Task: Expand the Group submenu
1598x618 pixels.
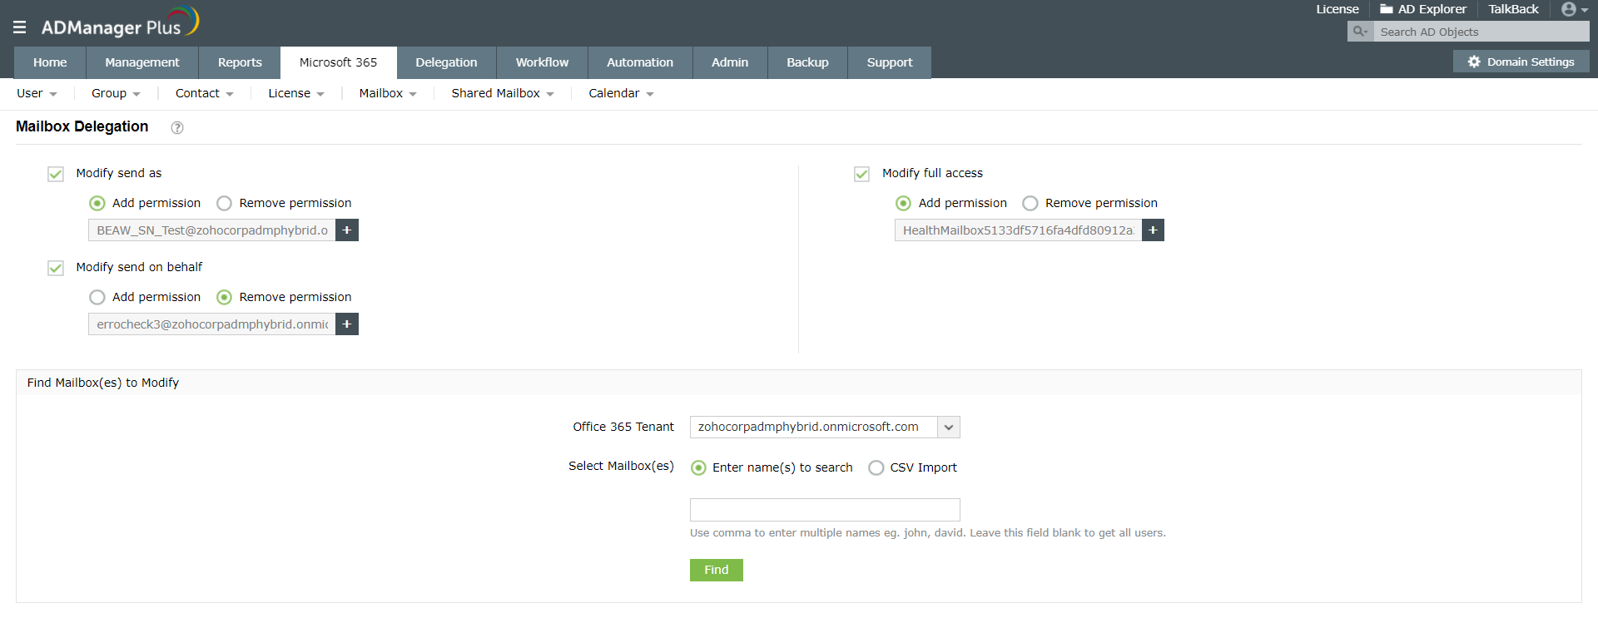Action: [x=116, y=93]
